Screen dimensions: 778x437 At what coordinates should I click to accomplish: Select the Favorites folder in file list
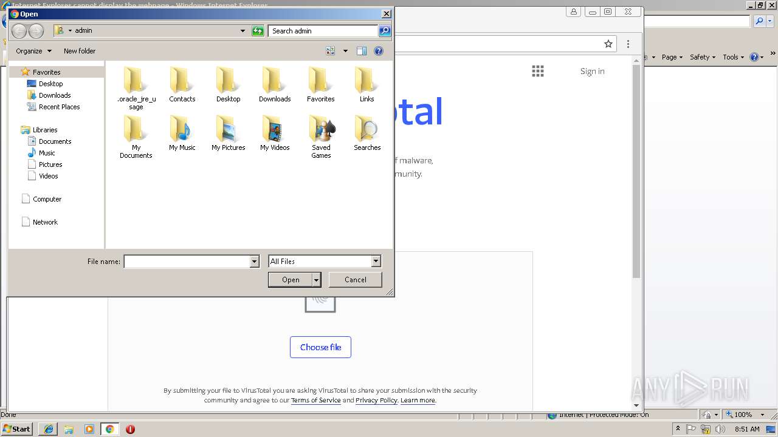coord(320,85)
